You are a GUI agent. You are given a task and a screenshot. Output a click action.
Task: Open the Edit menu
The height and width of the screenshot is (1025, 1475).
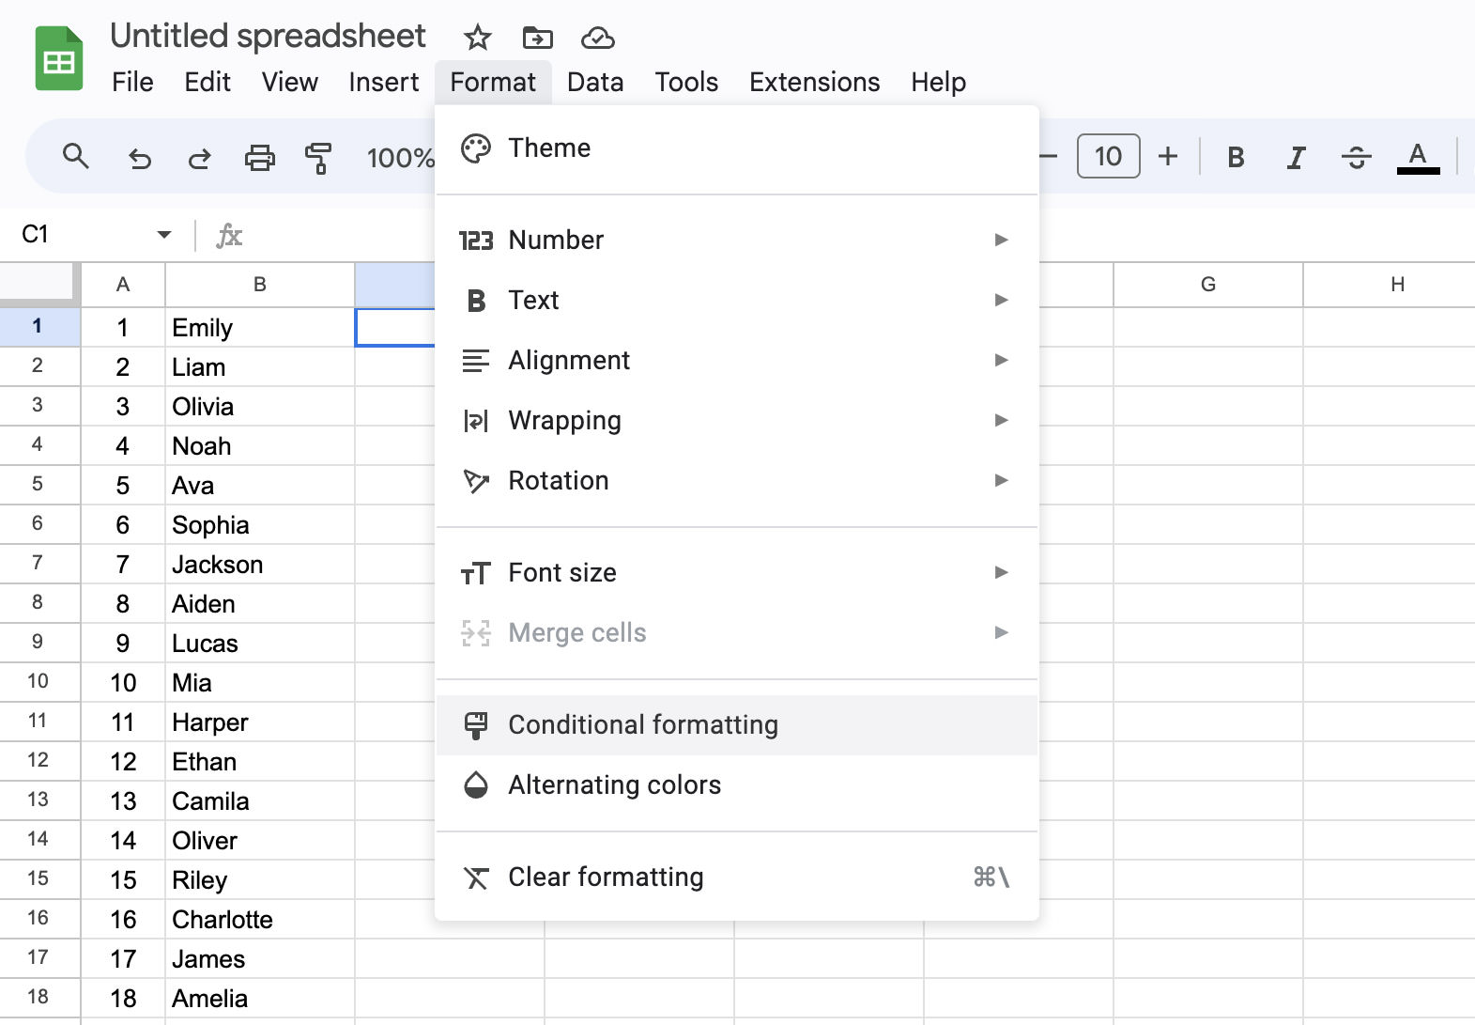[207, 82]
